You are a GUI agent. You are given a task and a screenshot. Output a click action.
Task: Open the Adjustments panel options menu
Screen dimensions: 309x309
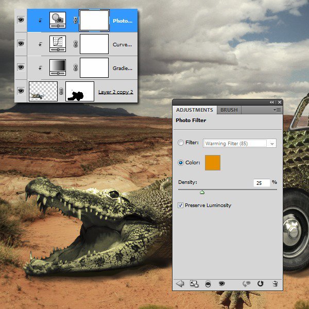(x=277, y=110)
